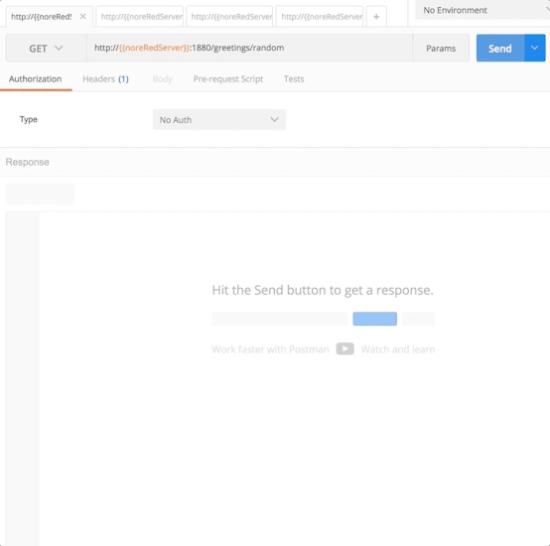Viewport: 550px width, 546px height.
Task: Open the Send button dropdown arrow
Action: click(534, 48)
